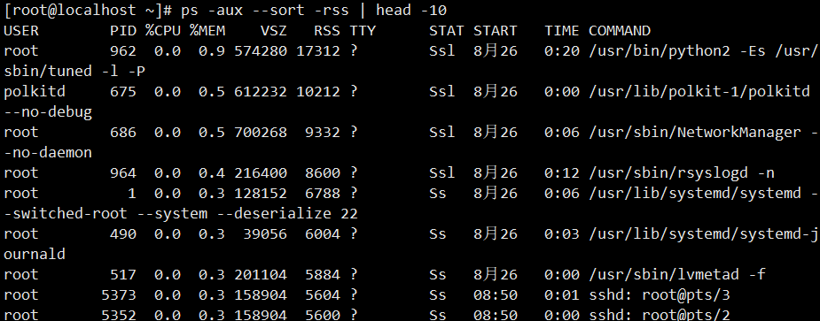The image size is (820, 321).
Task: Click the wrapped text ournald
Action: pos(35,254)
